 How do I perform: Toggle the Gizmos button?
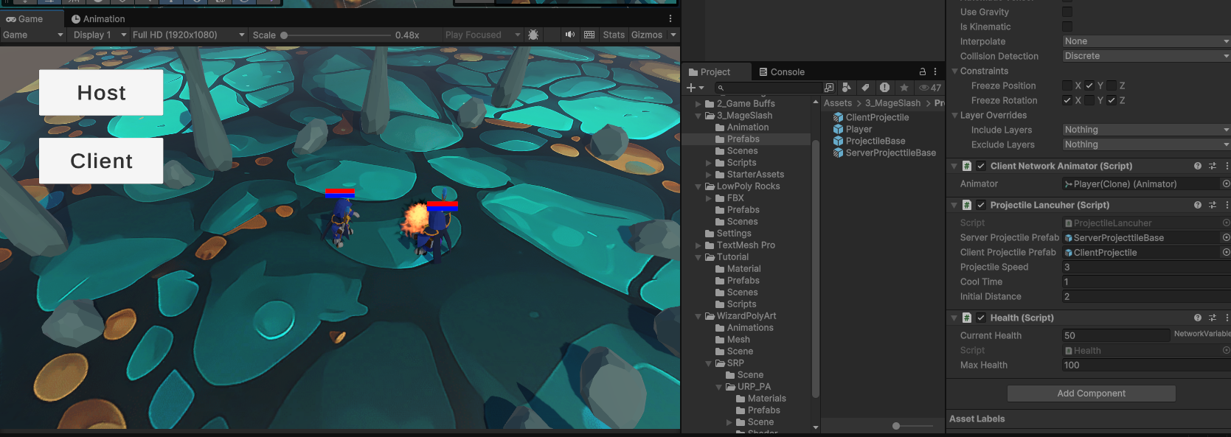click(x=647, y=35)
